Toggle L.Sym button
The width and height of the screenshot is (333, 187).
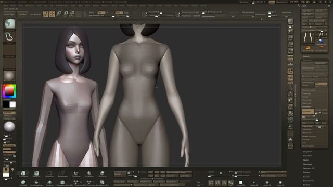290,77
